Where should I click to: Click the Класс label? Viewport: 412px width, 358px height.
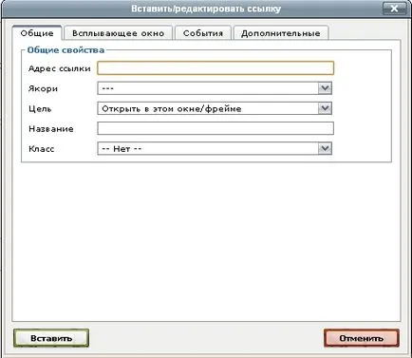41,149
